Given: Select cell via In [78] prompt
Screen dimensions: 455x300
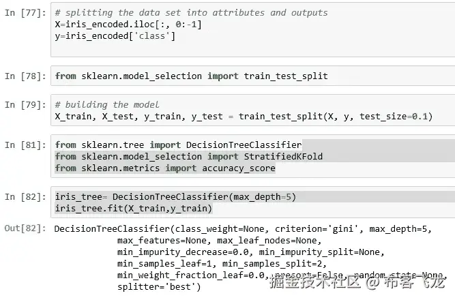Looking at the screenshot, I should click(24, 76).
